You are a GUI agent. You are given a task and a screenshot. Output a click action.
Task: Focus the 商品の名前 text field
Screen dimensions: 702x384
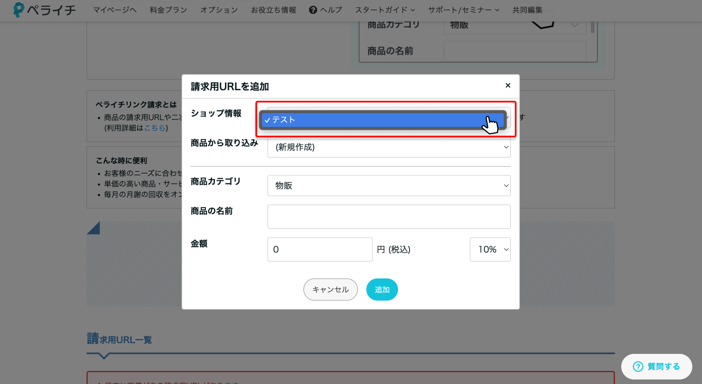[x=389, y=216]
